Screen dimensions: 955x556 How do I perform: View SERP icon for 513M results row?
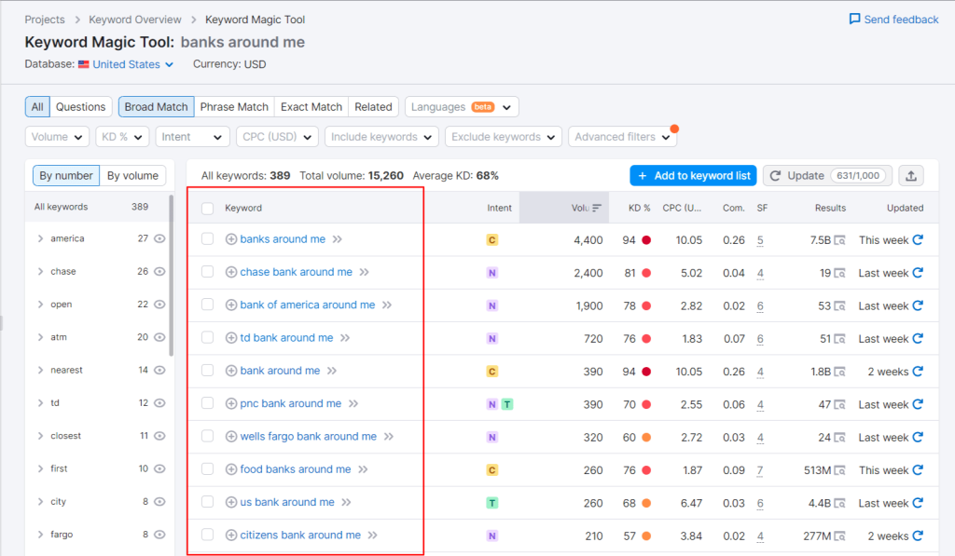pyautogui.click(x=840, y=470)
